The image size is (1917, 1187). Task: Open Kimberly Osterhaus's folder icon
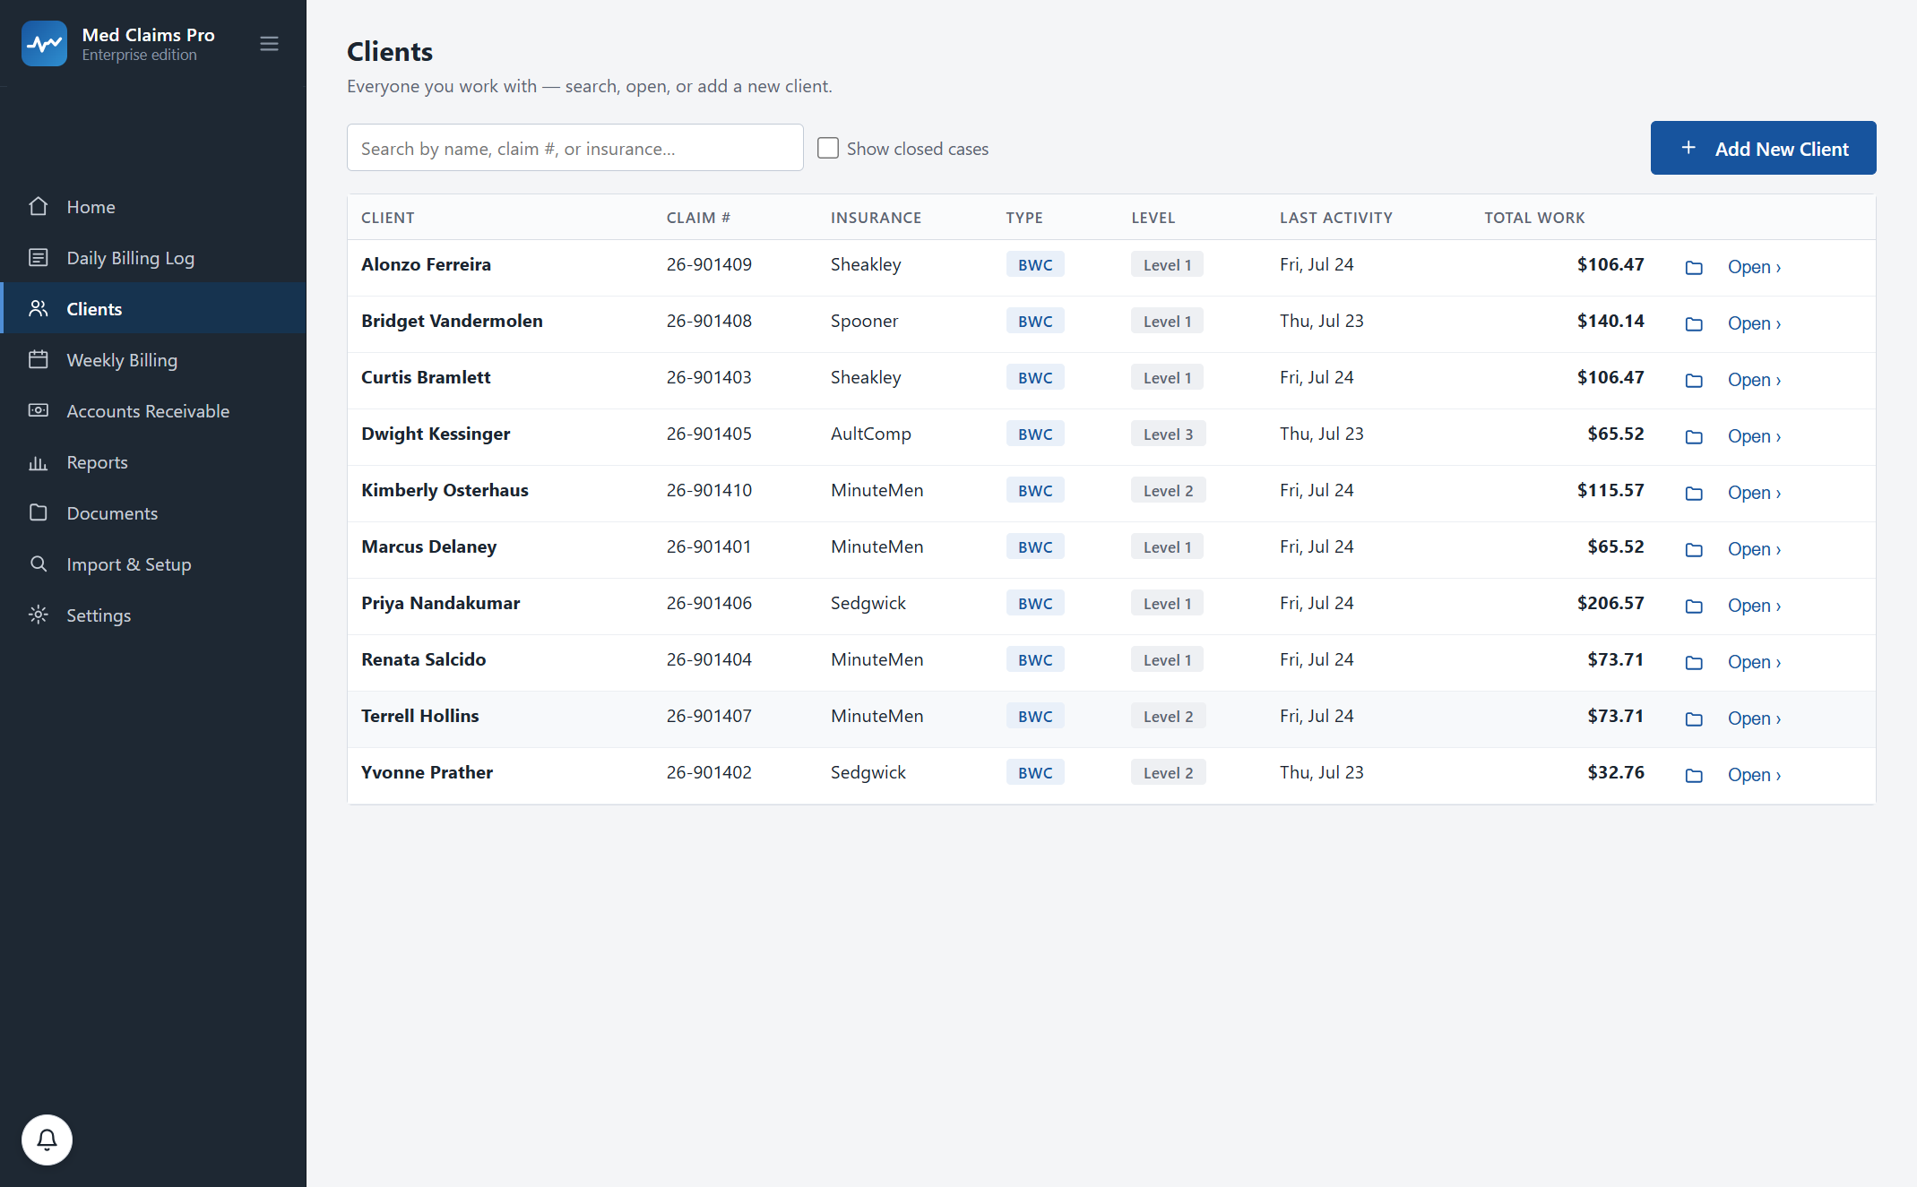pyautogui.click(x=1694, y=494)
